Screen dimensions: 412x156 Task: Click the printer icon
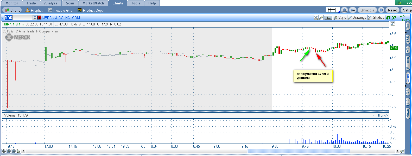point(381,10)
